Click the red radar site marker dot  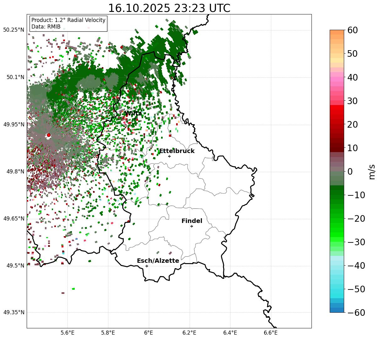(48, 135)
